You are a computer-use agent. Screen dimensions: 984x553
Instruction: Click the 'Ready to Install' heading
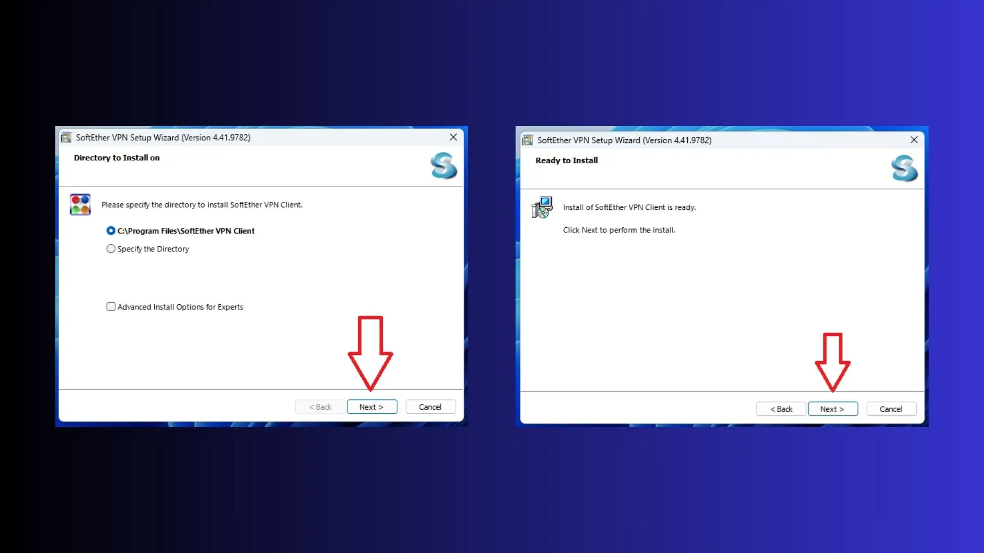pos(567,160)
